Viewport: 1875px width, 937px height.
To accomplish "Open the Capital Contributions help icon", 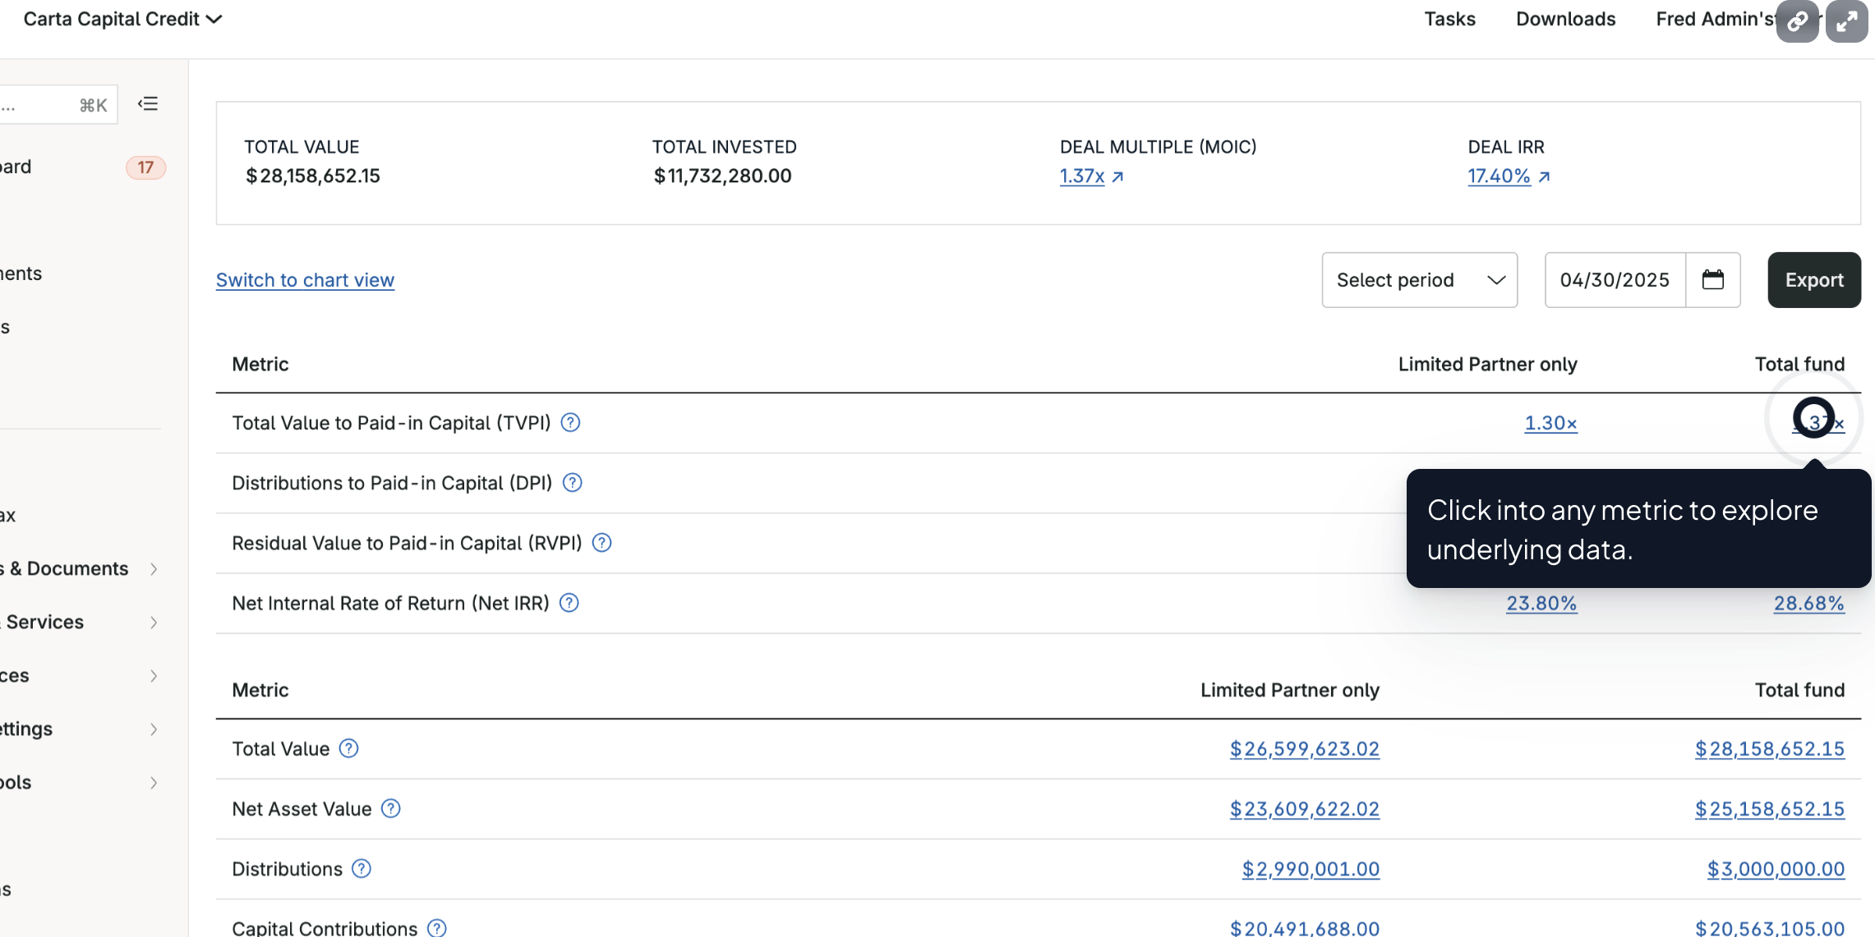I will tap(436, 927).
